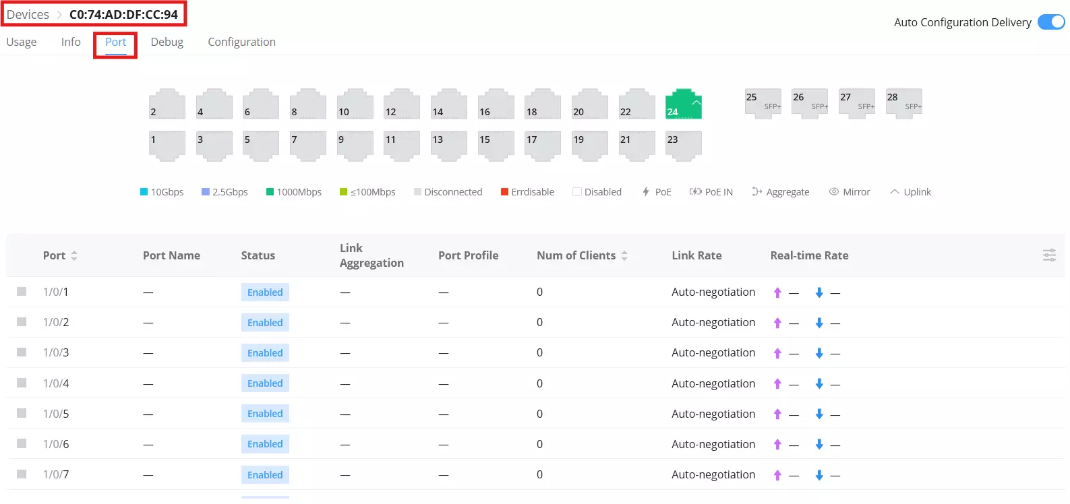Click Enabled status for port 1/0/1
This screenshot has height=504, width=1070.
[265, 292]
